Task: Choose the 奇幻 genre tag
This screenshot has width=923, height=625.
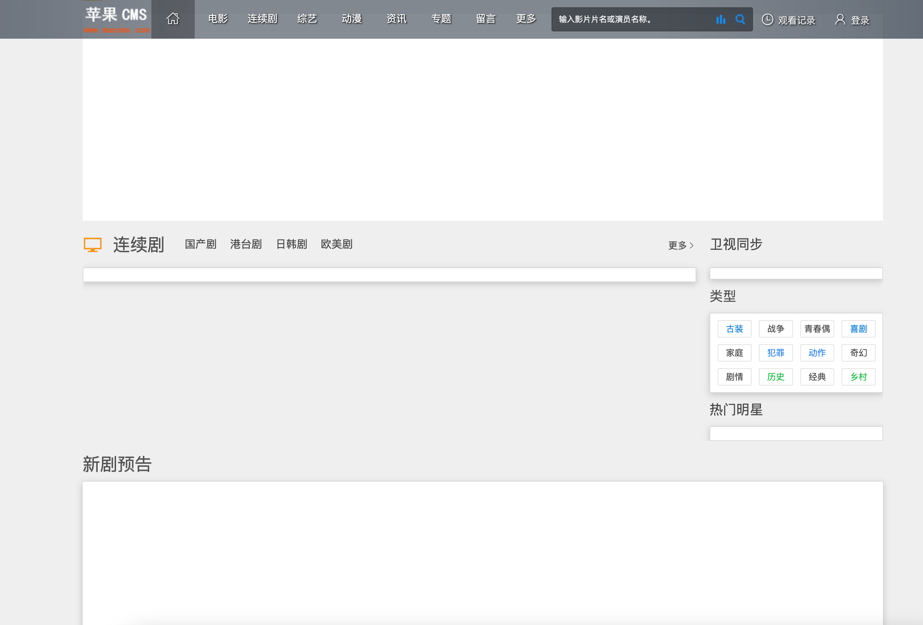Action: 858,353
